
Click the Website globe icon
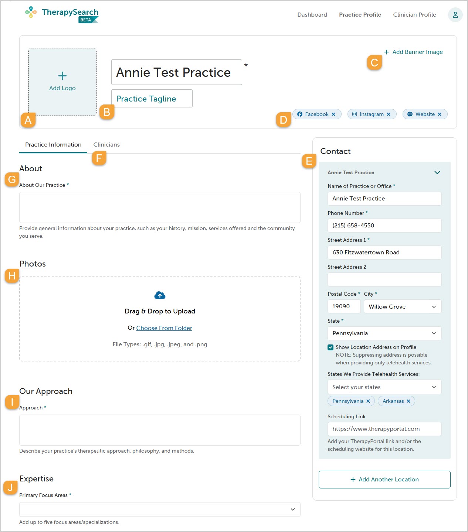tap(410, 114)
